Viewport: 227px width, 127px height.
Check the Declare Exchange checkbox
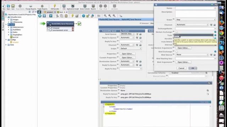click(x=177, y=32)
